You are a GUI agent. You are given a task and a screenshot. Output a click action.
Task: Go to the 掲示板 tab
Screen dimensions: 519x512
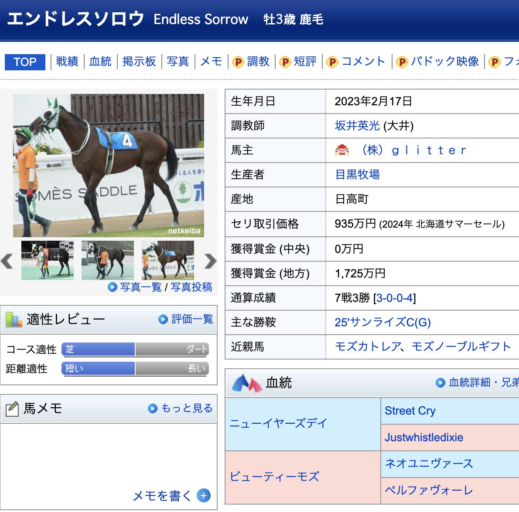pyautogui.click(x=139, y=61)
